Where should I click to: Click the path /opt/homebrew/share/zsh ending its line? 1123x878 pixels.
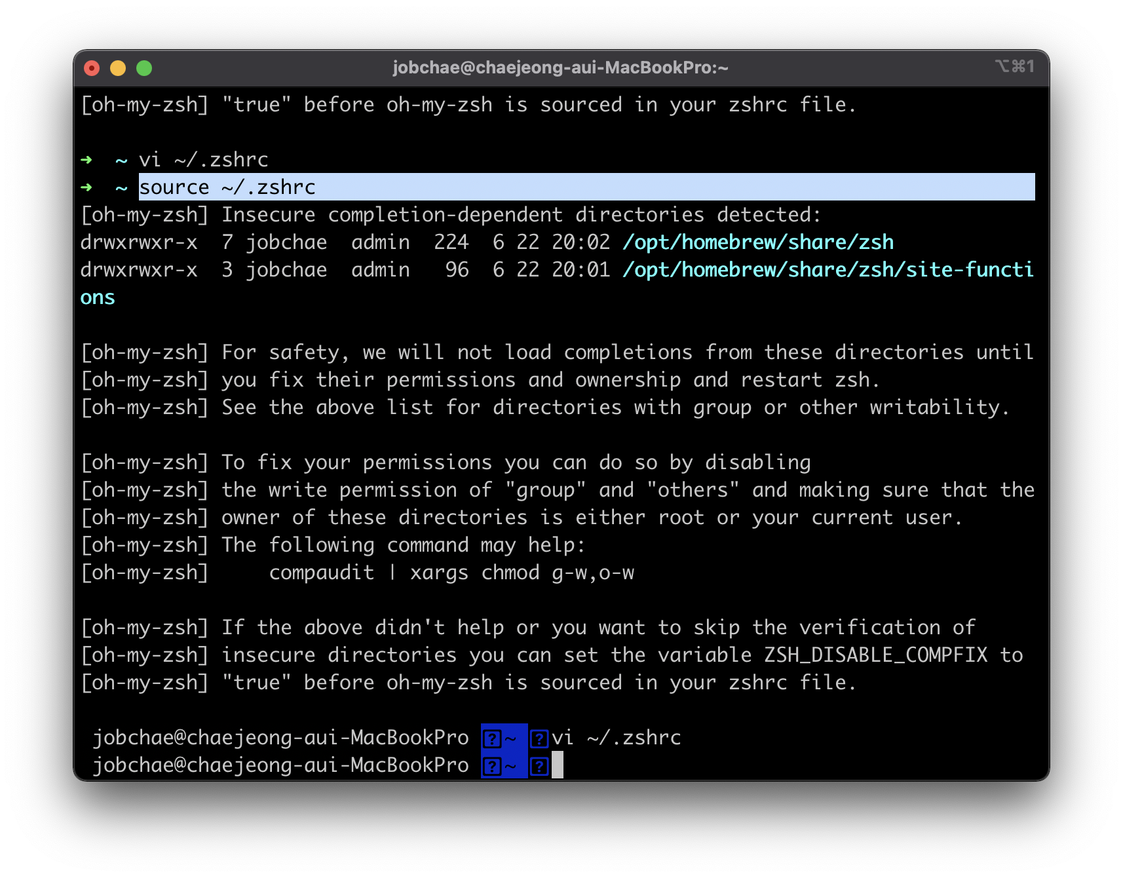coord(758,242)
